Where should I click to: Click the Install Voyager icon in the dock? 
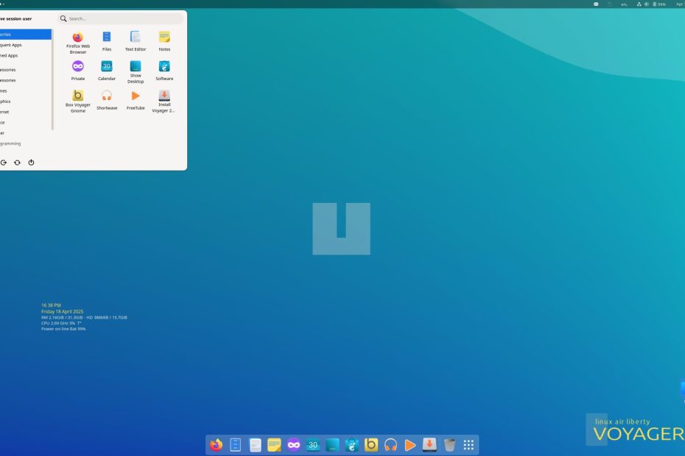[x=429, y=445]
